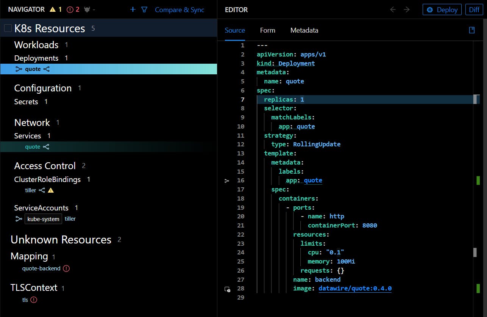Click the red errors count icon in Navigator
Screen dimensions: 487x317
(70, 9)
